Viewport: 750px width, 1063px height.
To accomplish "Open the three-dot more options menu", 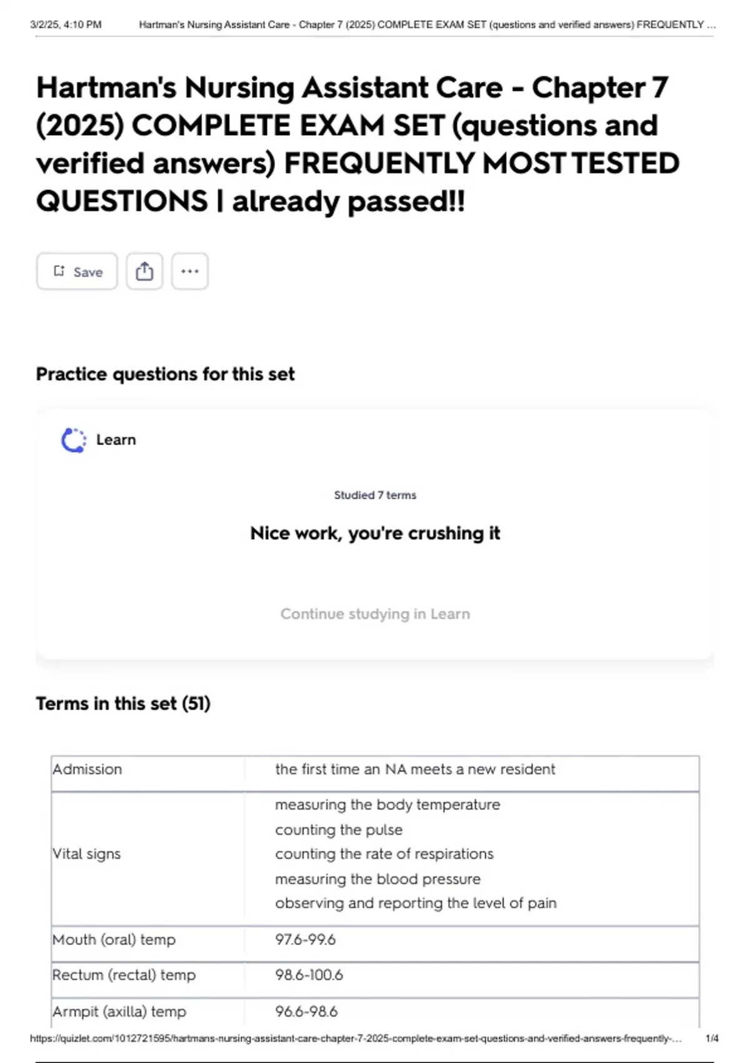I will [x=190, y=271].
